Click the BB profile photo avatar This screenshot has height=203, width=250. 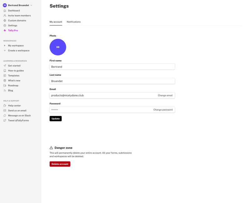tap(57, 47)
